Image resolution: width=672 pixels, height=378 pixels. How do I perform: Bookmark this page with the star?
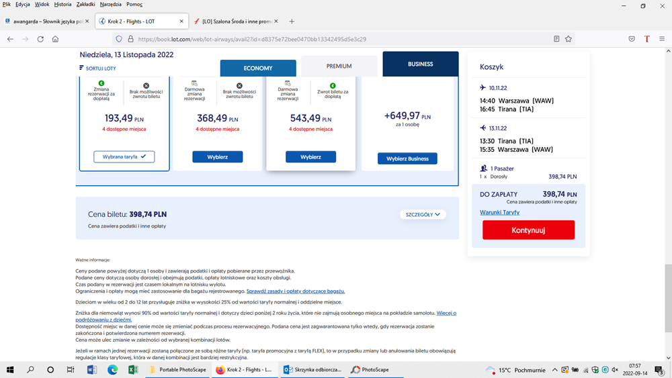coord(569,39)
